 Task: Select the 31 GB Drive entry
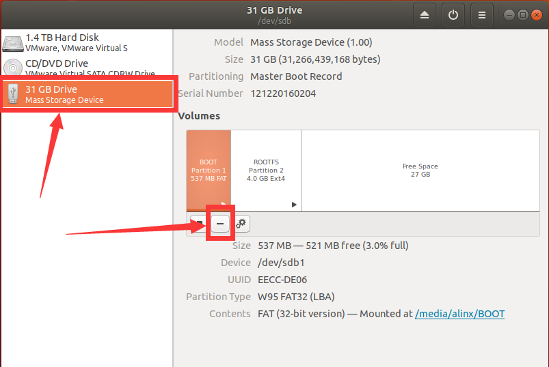coord(88,94)
